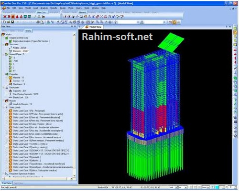Click the orange-highlighted red view icon

(x=13, y=17)
